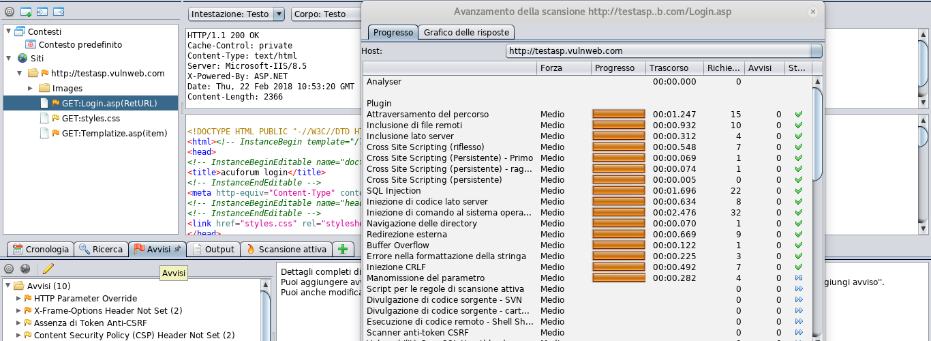Screen dimensions: 931x341
Task: Click the skip icon for Manomissione del parametro
Action: (799, 278)
